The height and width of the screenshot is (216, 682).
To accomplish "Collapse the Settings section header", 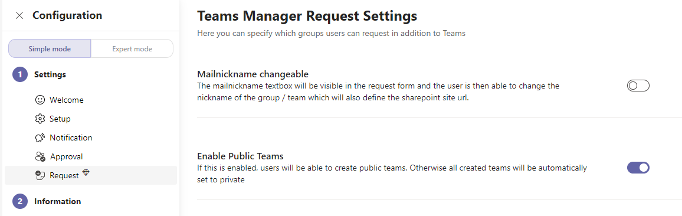I will coord(50,74).
